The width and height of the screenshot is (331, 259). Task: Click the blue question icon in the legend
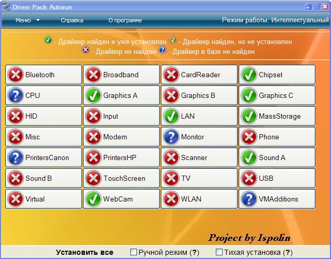(x=162, y=50)
